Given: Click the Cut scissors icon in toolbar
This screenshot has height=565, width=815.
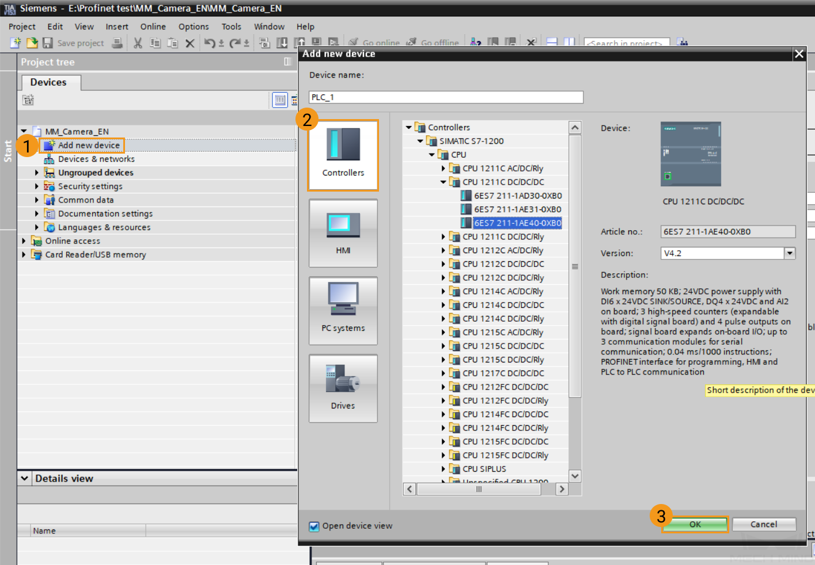Looking at the screenshot, I should [138, 43].
